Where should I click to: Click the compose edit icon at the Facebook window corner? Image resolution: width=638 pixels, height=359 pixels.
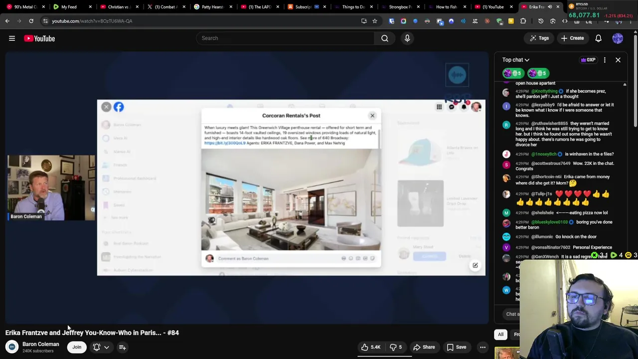tap(475, 265)
